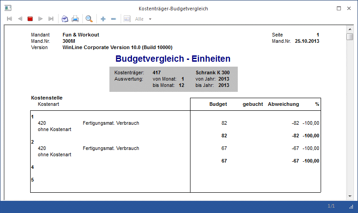This screenshot has height=213, width=358.
Task: Print the Budgetvergleich report
Action: point(75,19)
